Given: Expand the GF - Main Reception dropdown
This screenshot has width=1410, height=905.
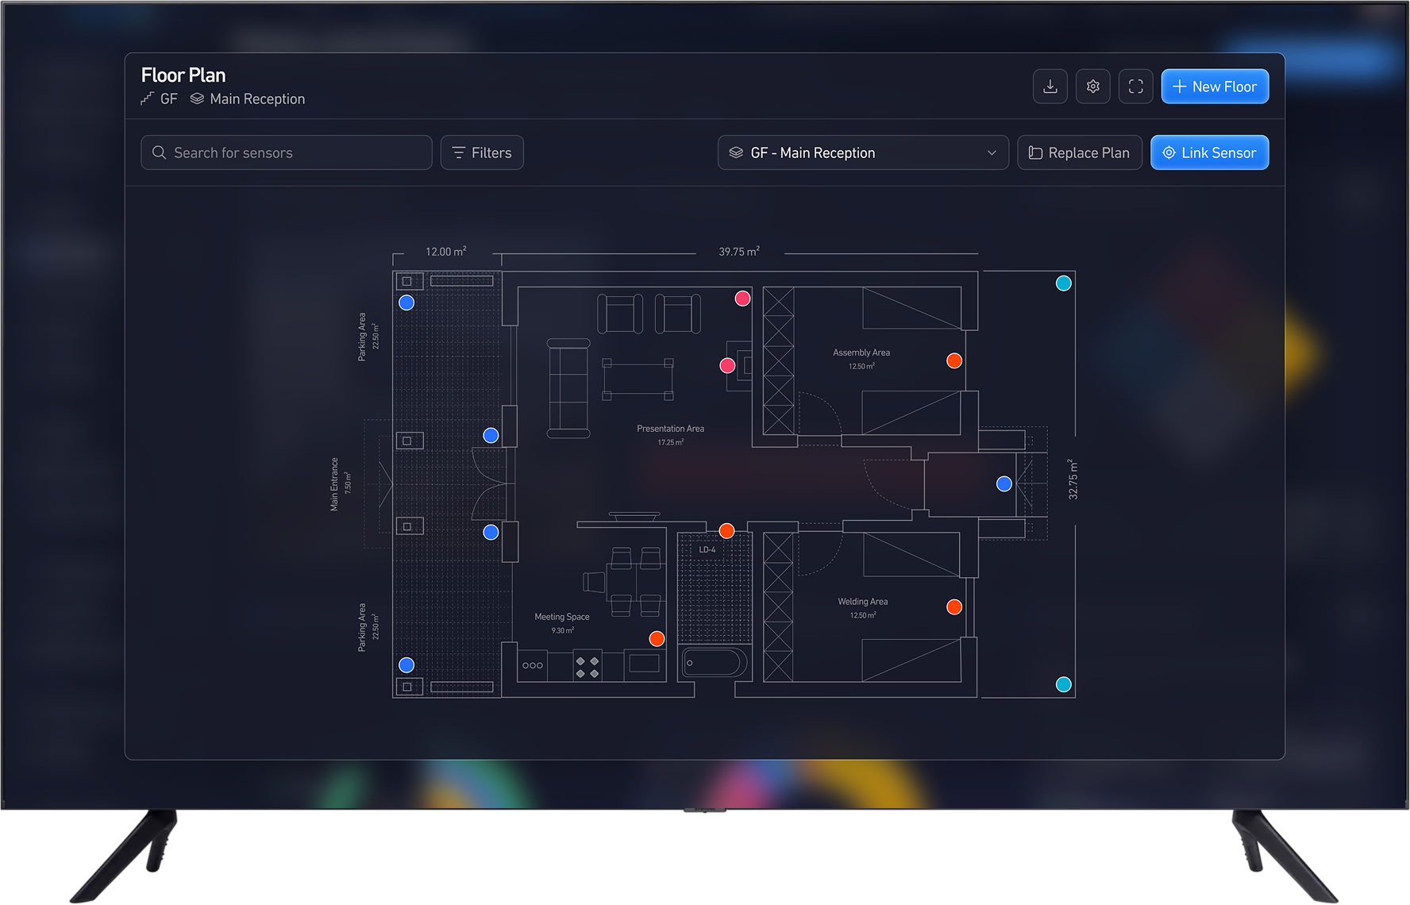Looking at the screenshot, I should 863,152.
